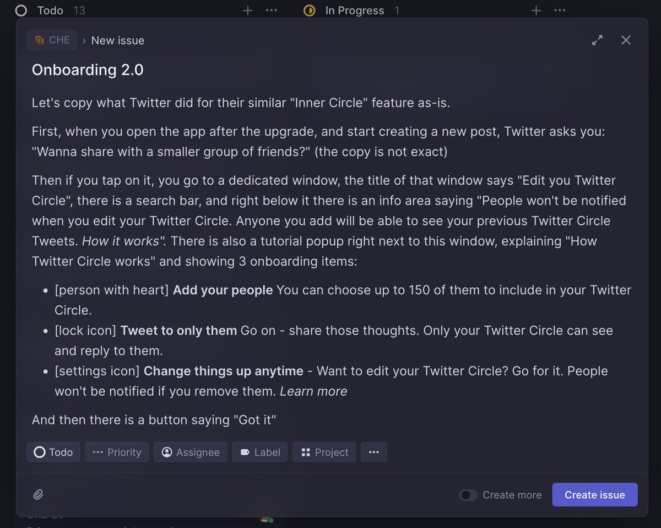Open the Assignee picker
Viewport: 661px width, 528px height.
191,452
